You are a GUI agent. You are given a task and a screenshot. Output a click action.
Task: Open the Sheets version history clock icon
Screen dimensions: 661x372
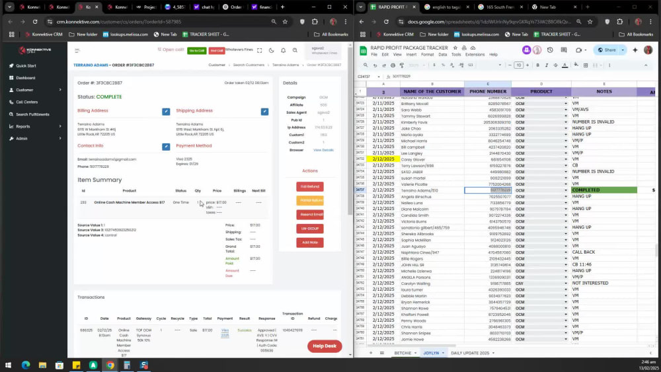pos(550,50)
